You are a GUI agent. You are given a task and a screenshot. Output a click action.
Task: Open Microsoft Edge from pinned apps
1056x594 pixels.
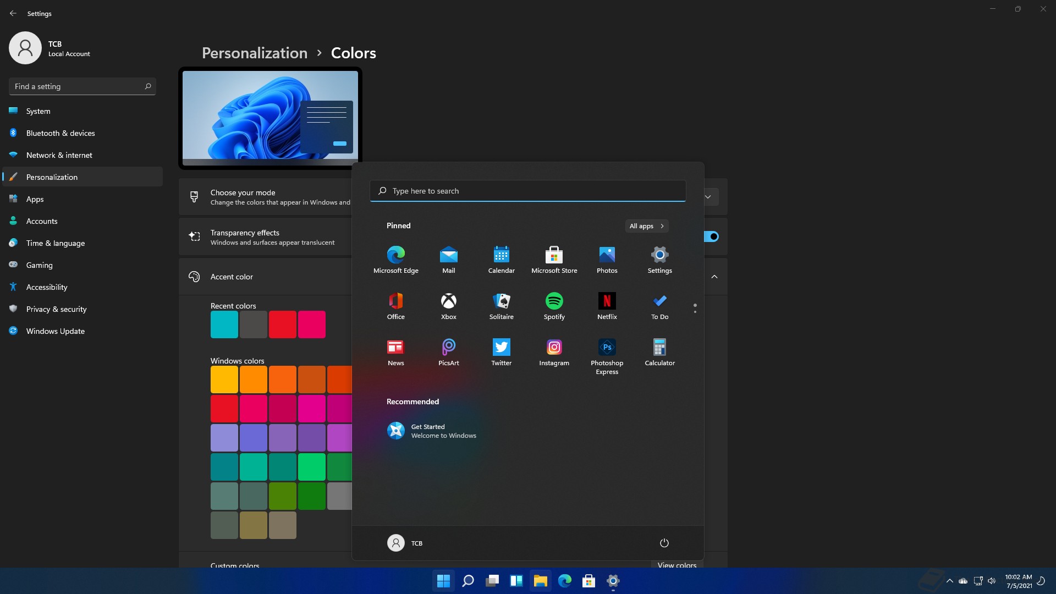396,260
